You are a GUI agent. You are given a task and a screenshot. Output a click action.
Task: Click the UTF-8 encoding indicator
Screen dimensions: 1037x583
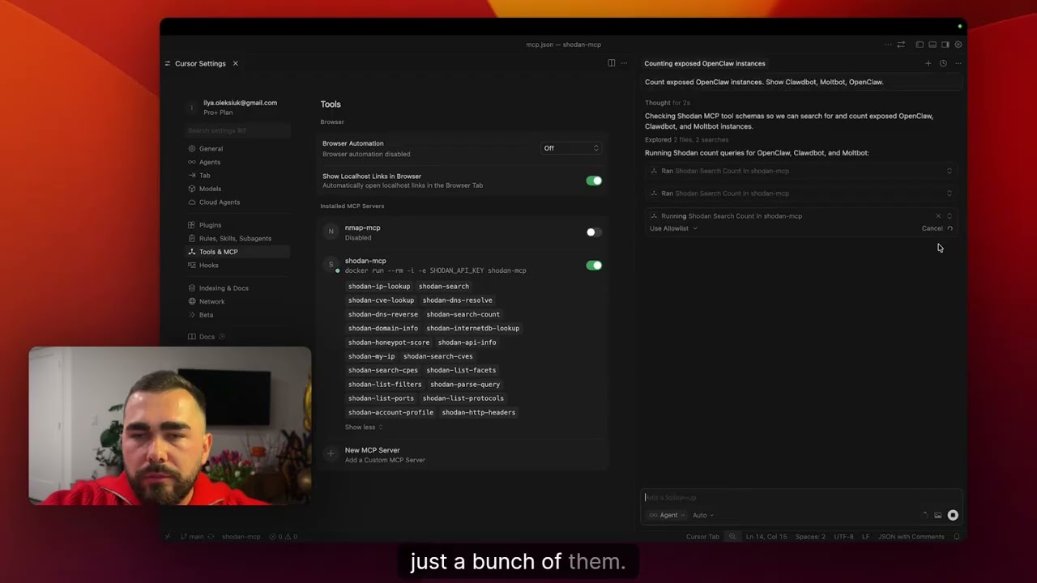[x=843, y=537]
